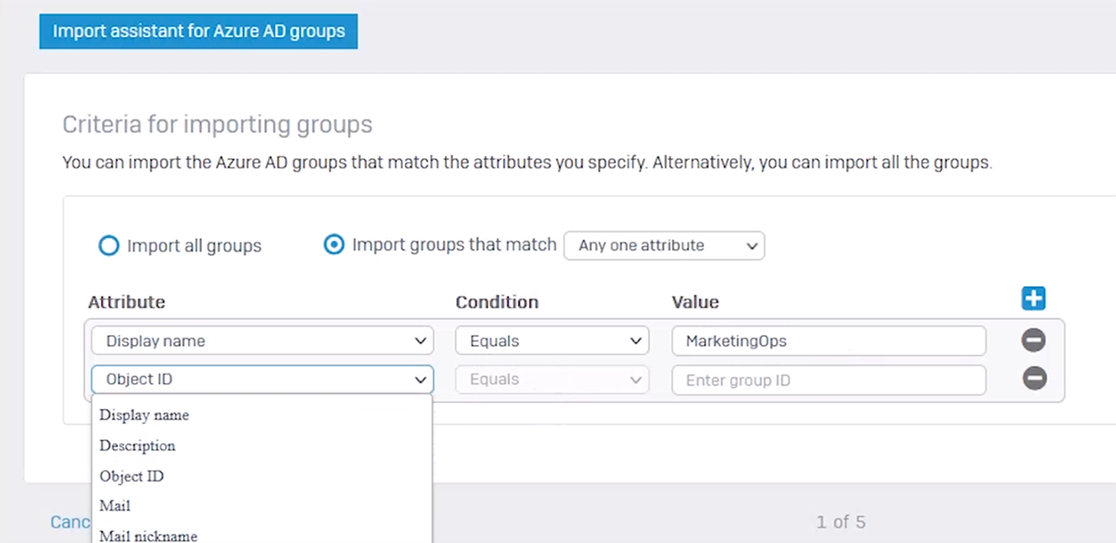1116x543 pixels.
Task: Choose Display name from the open list
Action: (144, 415)
